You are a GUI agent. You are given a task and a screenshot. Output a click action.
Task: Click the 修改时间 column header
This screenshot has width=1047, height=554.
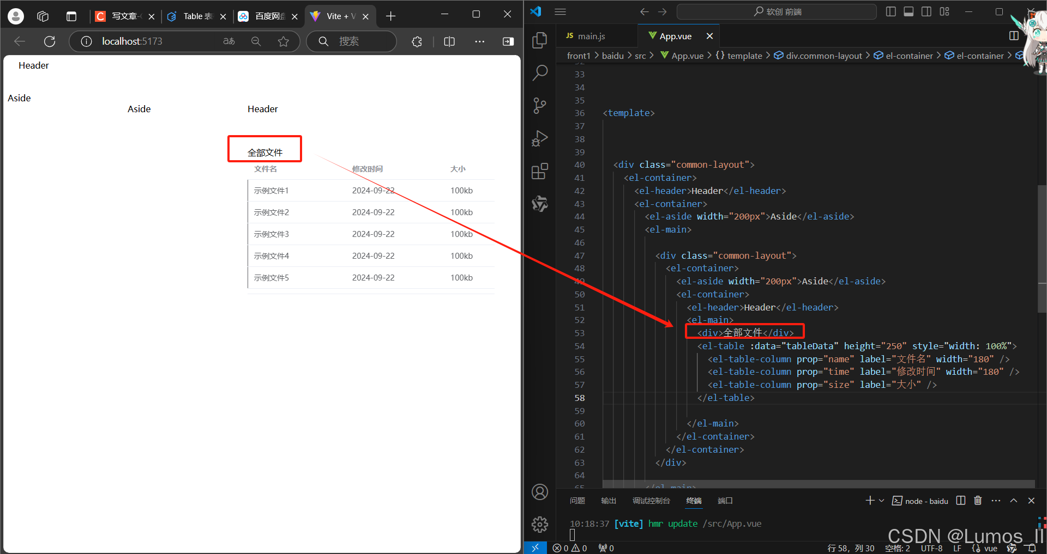[x=368, y=169]
